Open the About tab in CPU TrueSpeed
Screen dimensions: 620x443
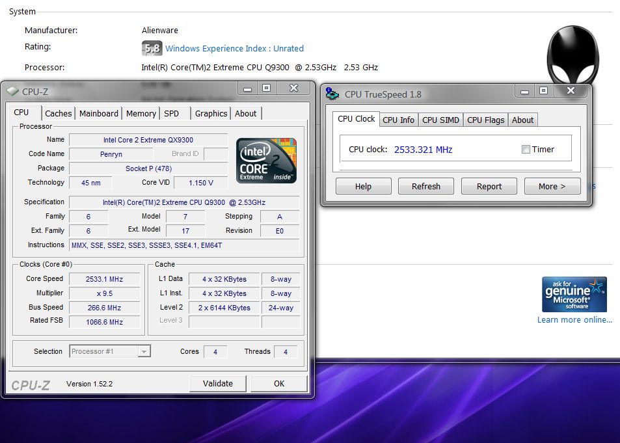point(522,120)
